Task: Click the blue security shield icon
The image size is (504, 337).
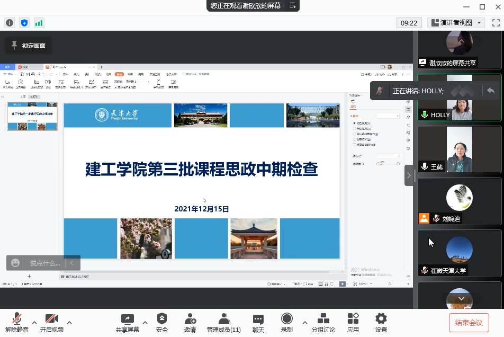Action: (x=24, y=23)
